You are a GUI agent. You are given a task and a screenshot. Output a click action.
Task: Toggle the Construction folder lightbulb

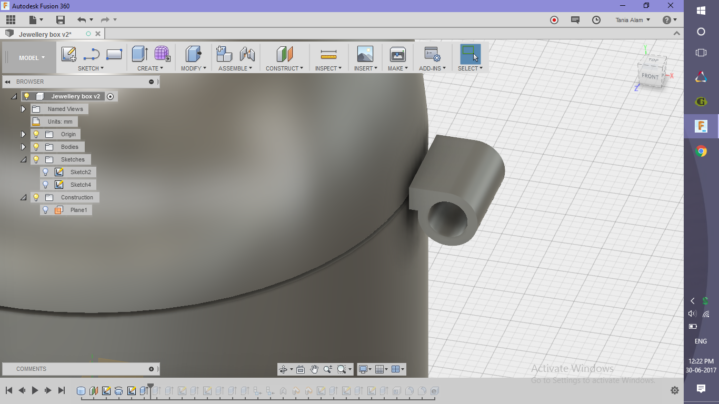click(36, 197)
